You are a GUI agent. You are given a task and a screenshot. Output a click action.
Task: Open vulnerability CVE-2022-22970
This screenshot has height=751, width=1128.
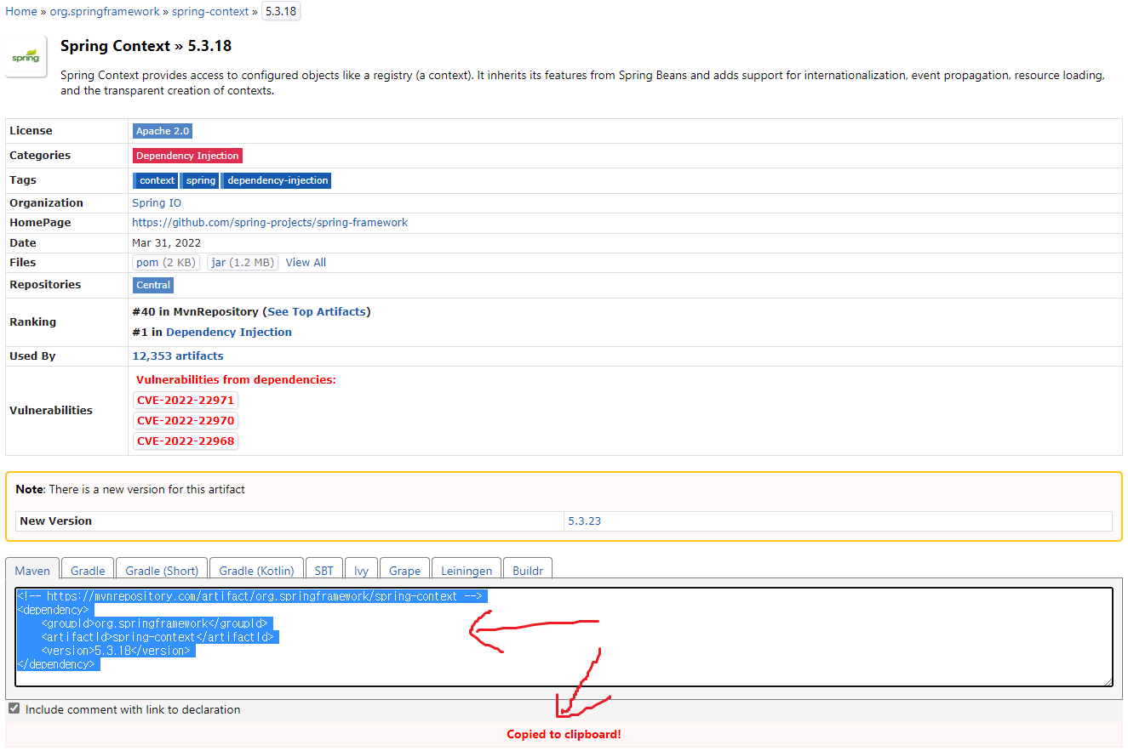click(x=186, y=421)
